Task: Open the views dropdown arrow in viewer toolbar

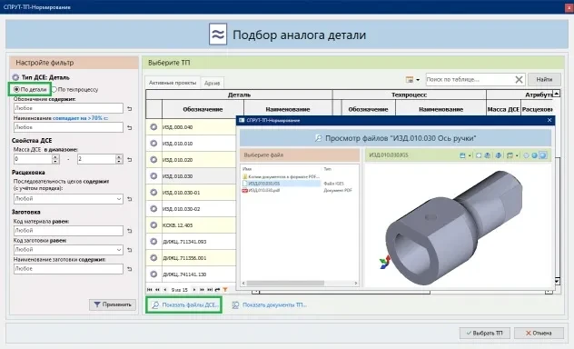Action: (517, 155)
